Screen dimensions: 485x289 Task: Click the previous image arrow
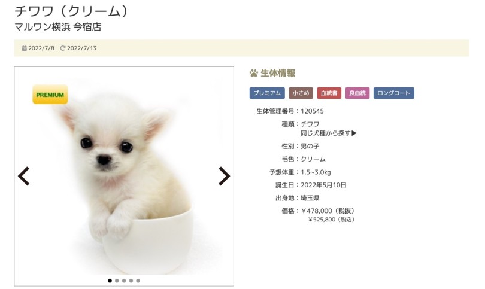point(24,176)
